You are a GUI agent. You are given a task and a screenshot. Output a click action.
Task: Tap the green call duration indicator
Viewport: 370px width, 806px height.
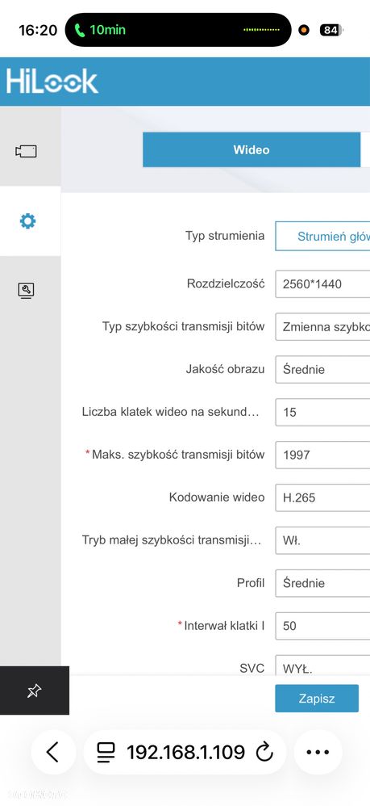tap(100, 30)
